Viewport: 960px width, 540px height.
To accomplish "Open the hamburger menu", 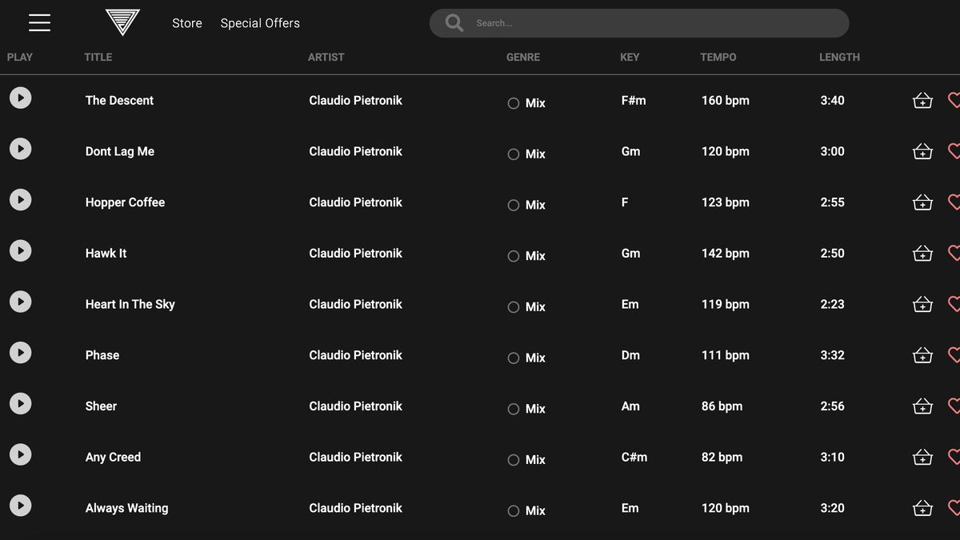I will pyautogui.click(x=39, y=23).
